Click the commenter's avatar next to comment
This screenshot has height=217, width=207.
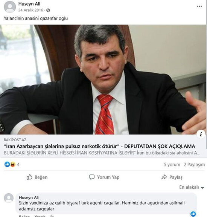click(x=9, y=198)
